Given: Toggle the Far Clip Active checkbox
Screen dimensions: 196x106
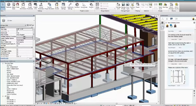Looking at the screenshot, I should click(x=18, y=55).
